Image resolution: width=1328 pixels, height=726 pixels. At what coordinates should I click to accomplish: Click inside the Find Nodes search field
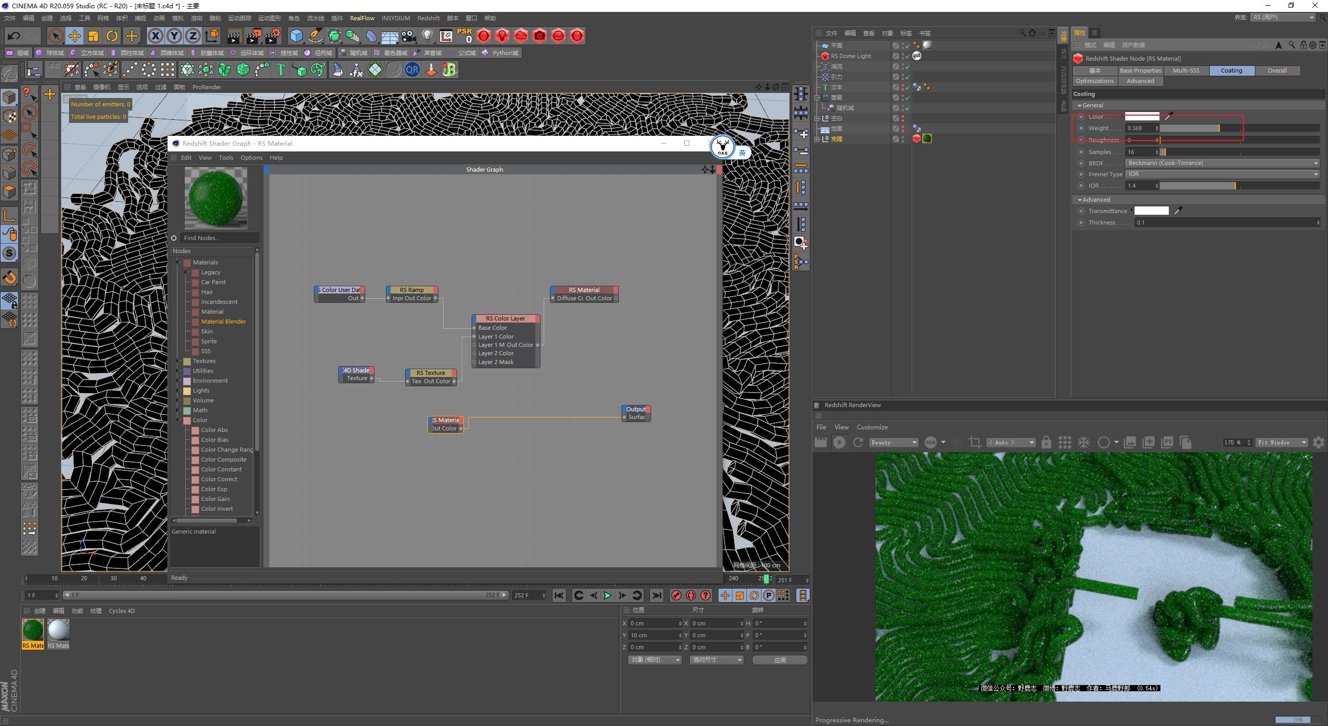(218, 238)
